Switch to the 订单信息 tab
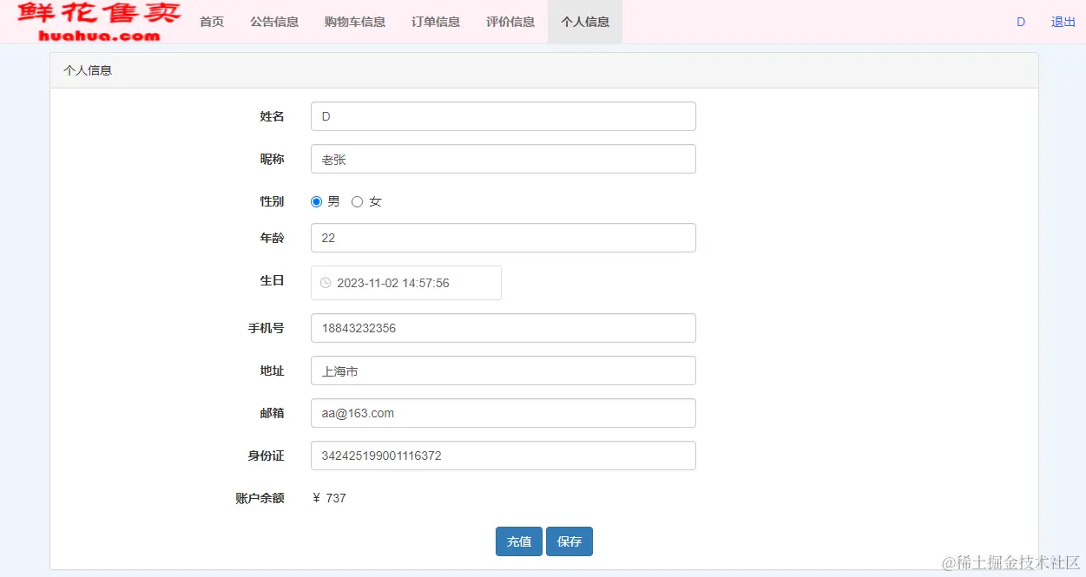The image size is (1086, 577). [x=436, y=22]
